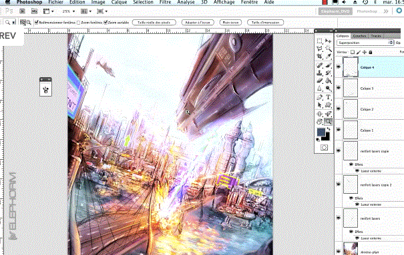Select the 3D Camera tool
This screenshot has width=404, height=255.
(328, 114)
